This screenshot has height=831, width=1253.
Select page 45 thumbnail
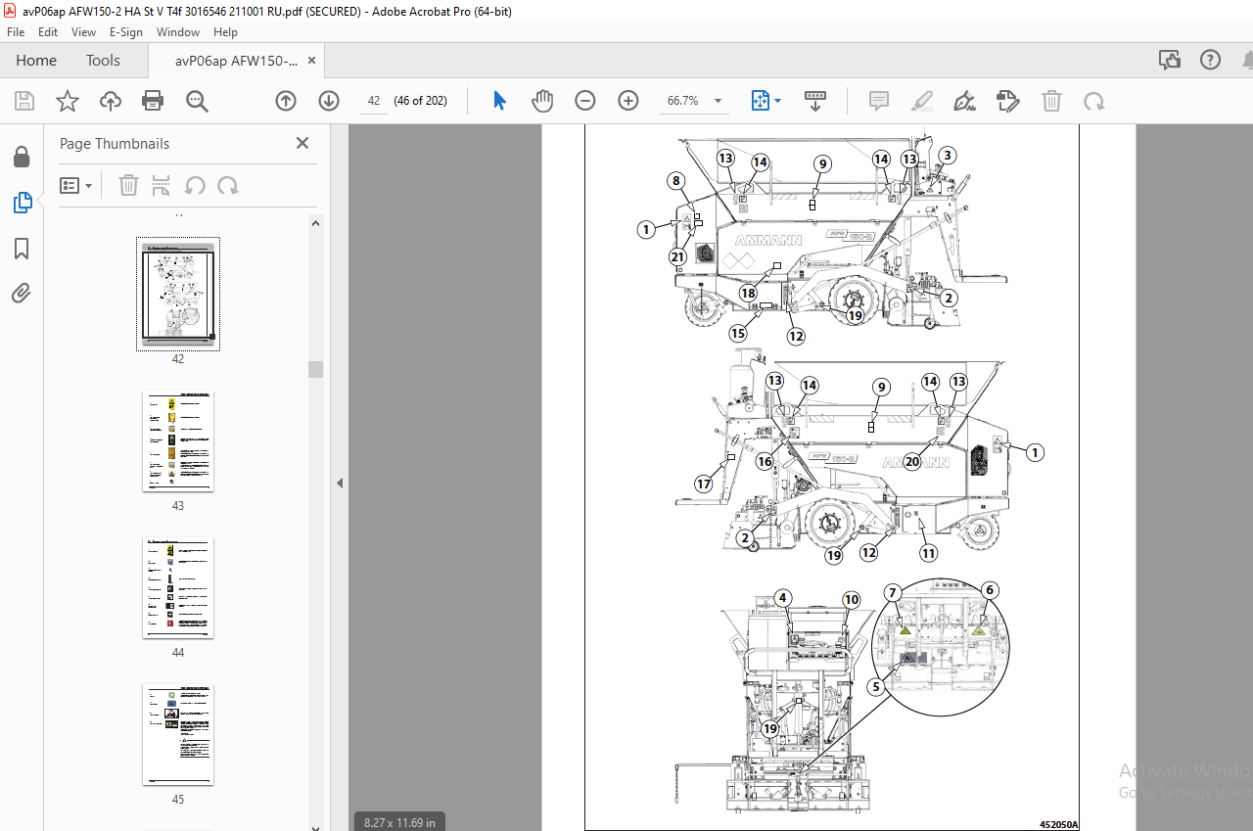(x=178, y=734)
